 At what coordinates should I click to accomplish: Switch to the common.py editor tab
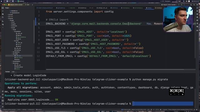[114, 8]
